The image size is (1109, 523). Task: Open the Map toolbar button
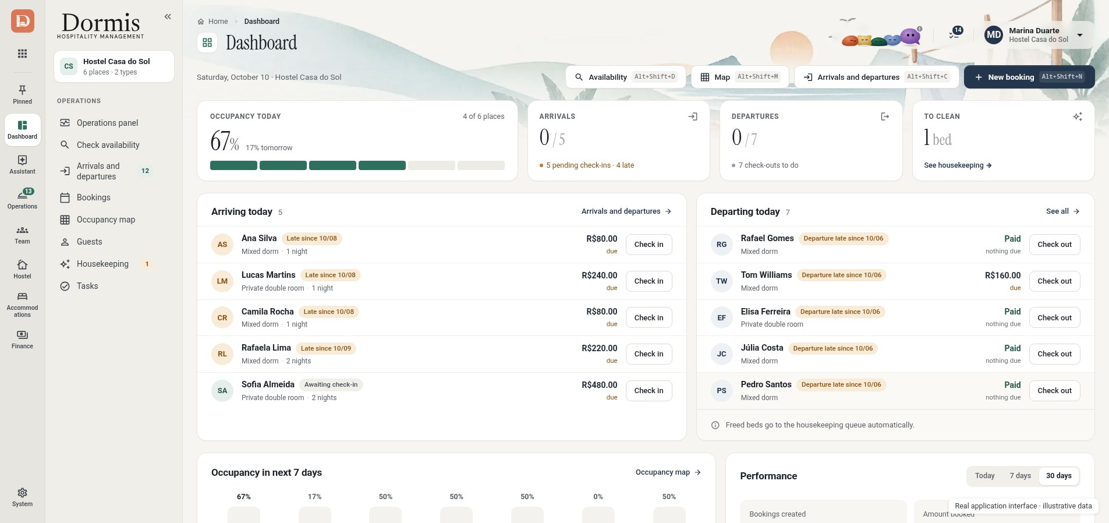pyautogui.click(x=740, y=77)
